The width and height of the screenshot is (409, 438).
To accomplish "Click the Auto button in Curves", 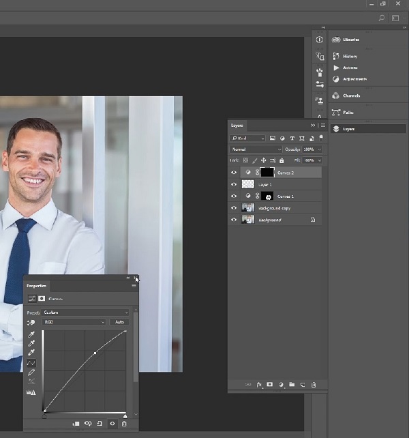I will [x=119, y=322].
